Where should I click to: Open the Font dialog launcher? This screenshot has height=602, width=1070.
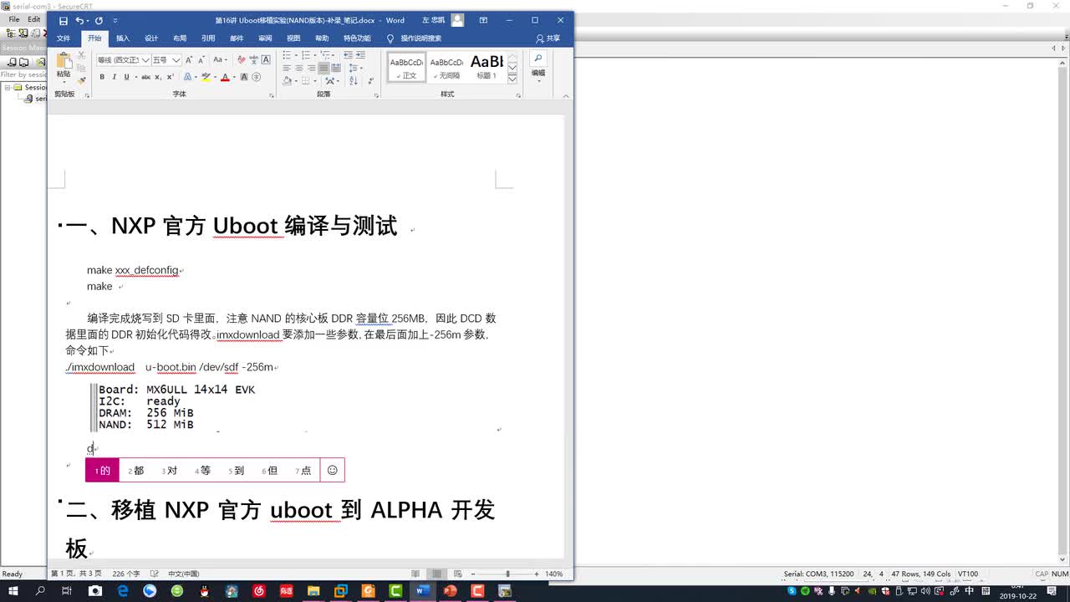[x=272, y=95]
